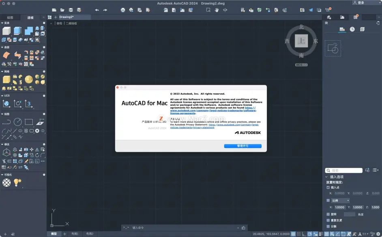This screenshot has width=382, height=237.
Task: Click the world UCS icon
Action: [x=6, y=104]
